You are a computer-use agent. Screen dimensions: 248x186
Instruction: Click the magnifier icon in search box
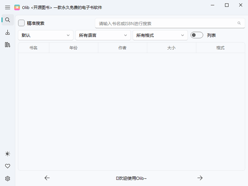tap(239, 23)
